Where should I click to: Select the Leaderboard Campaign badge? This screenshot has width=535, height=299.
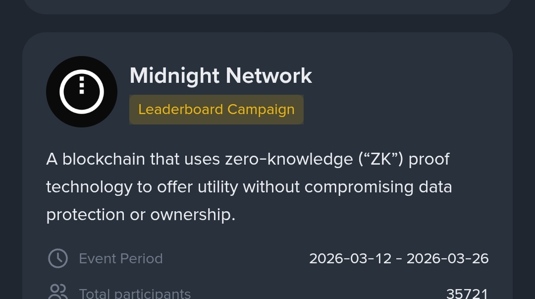(x=216, y=110)
